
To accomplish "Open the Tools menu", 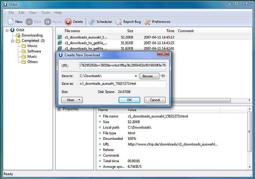I will pos(46,13).
